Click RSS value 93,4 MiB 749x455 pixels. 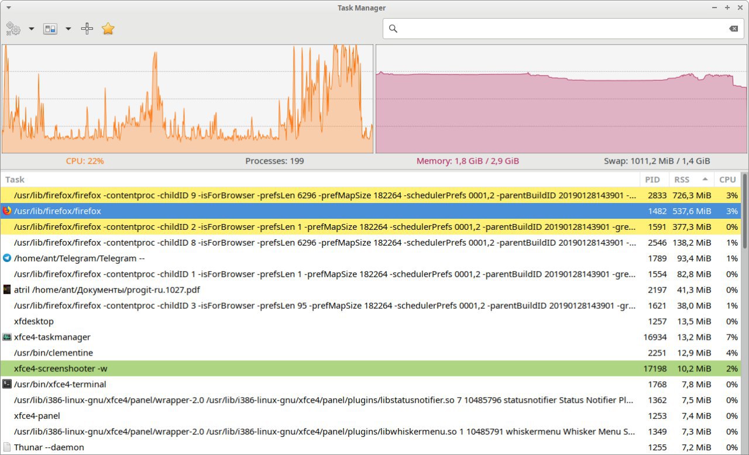(695, 258)
